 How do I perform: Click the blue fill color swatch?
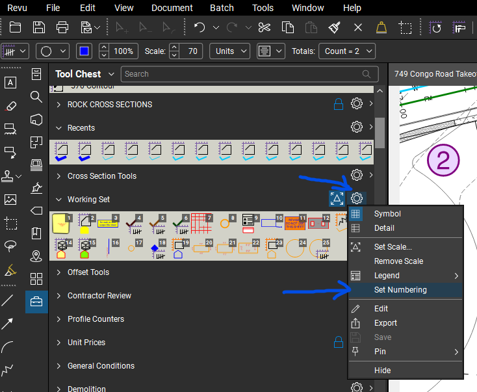tap(84, 51)
